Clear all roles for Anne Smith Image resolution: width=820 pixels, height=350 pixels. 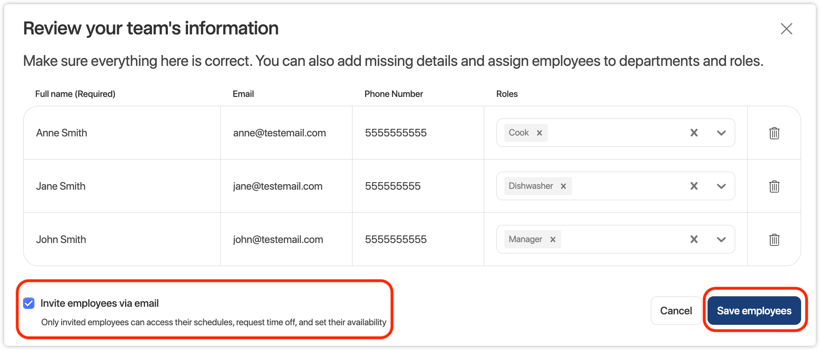point(694,133)
